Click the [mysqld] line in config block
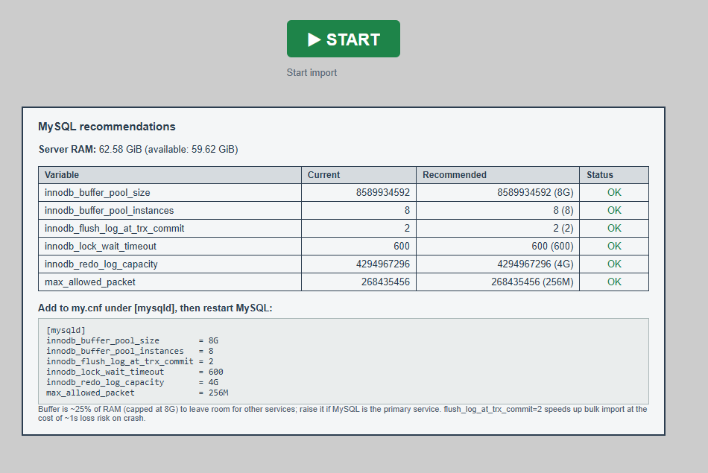 tap(66, 331)
